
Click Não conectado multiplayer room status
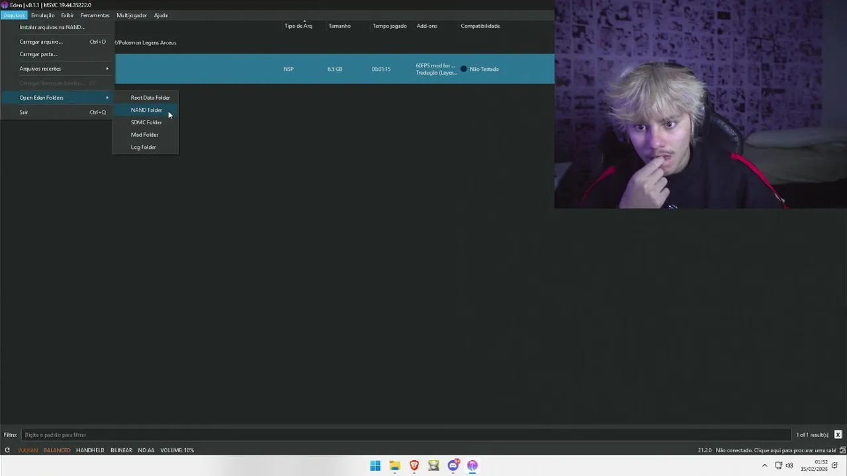tap(776, 450)
